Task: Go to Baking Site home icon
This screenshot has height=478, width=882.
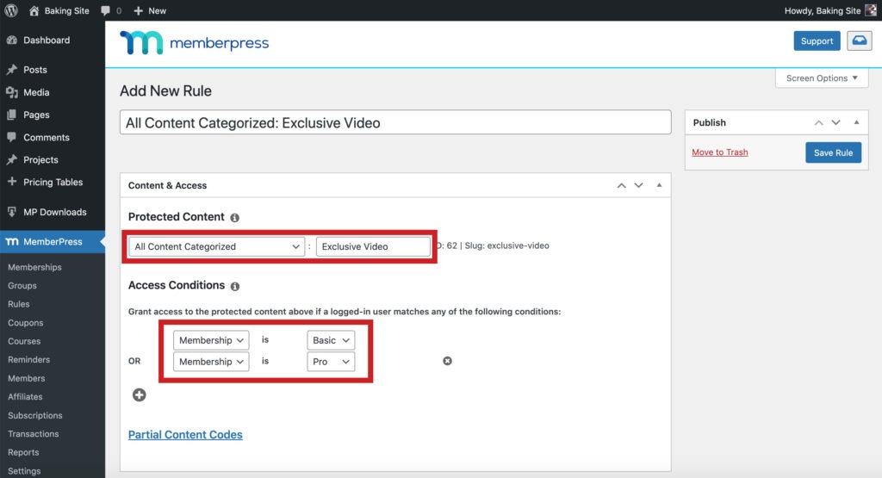Action: [34, 10]
